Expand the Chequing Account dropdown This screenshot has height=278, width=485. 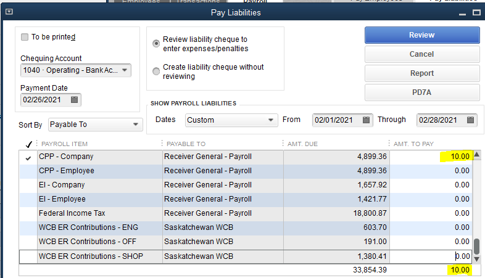[x=125, y=70]
